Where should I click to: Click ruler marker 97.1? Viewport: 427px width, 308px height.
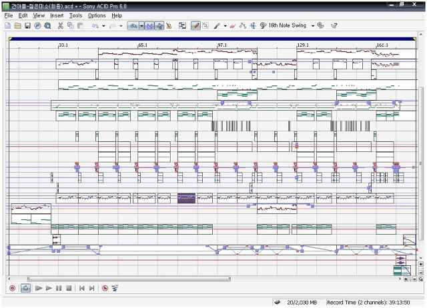point(222,45)
